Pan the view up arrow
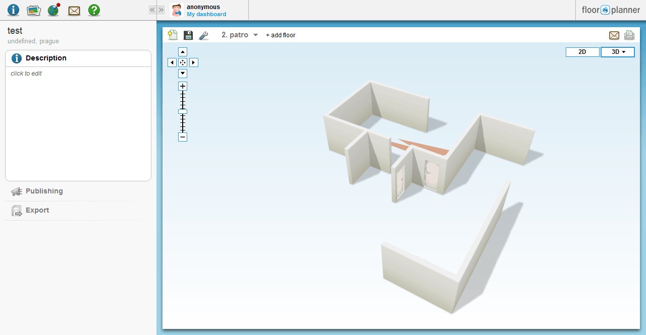Viewport: 646px width, 335px height. point(183,52)
